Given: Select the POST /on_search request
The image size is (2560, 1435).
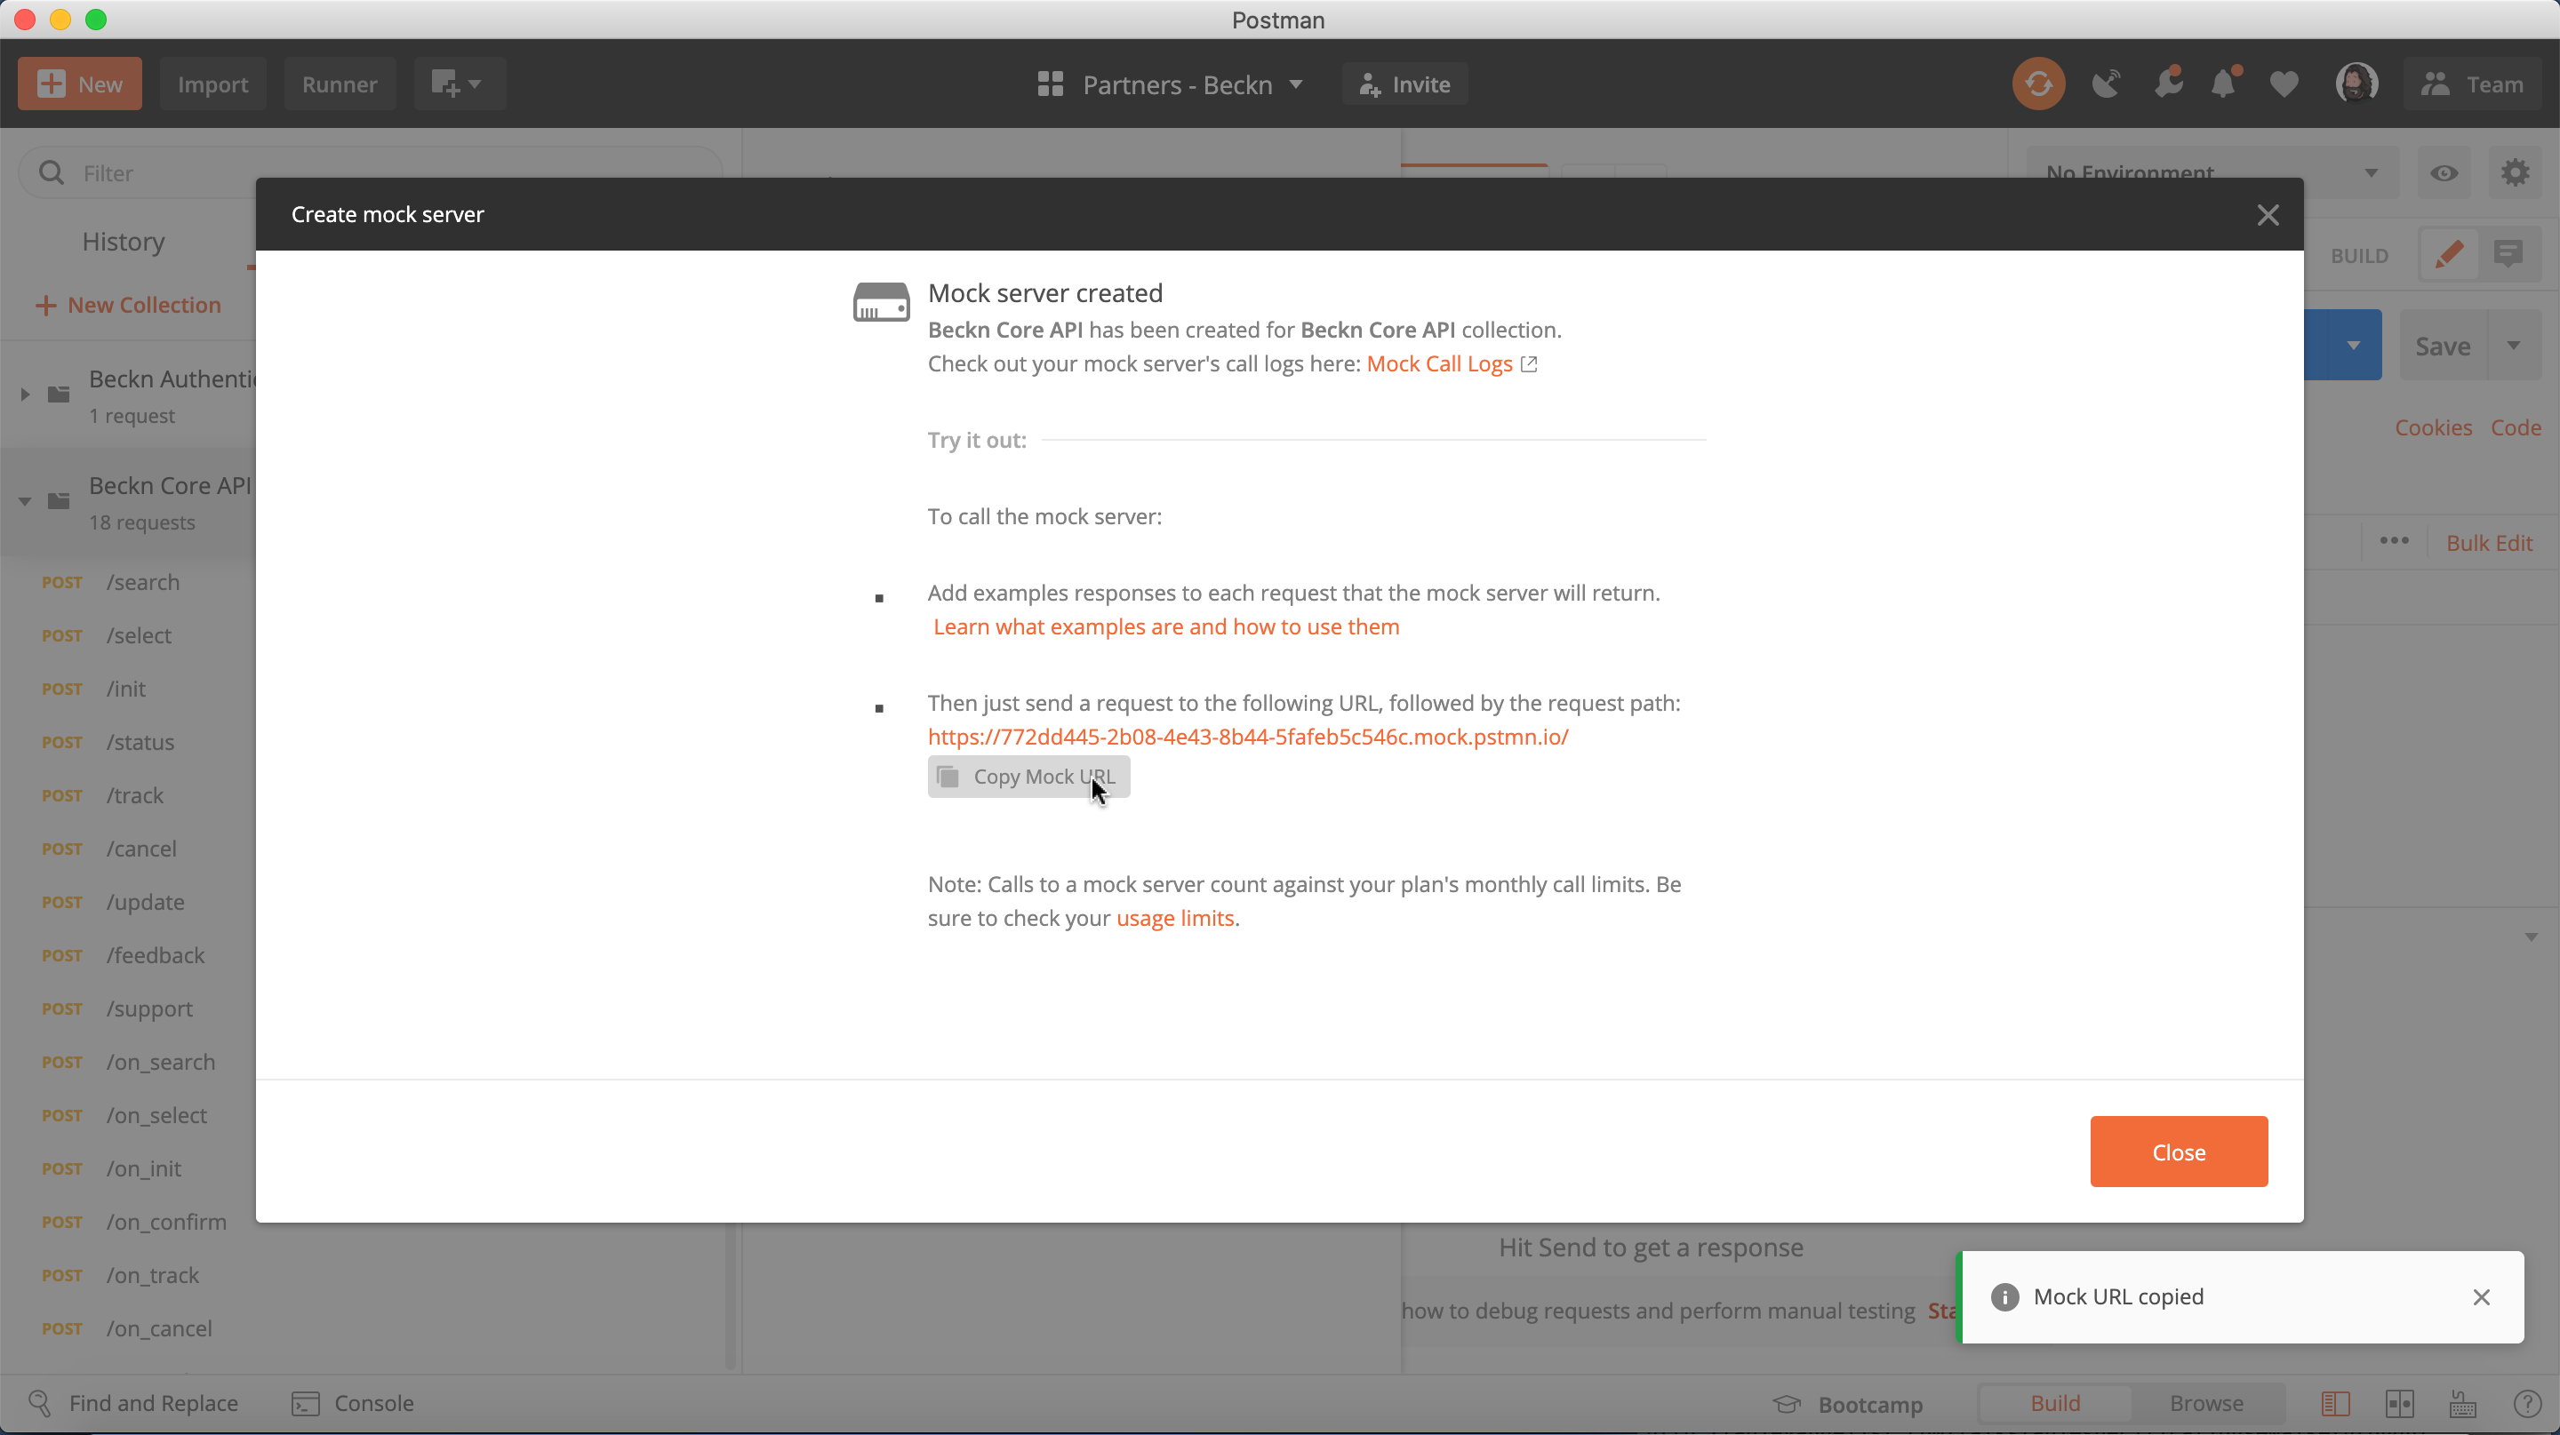Looking at the screenshot, I should coord(129,1063).
